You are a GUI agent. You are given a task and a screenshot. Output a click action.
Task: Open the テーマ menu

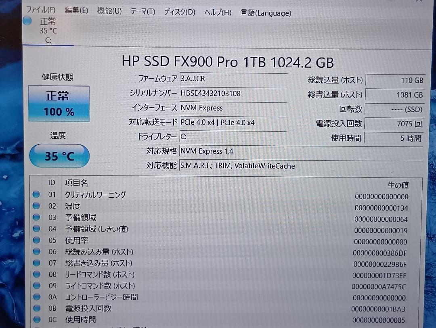(143, 12)
